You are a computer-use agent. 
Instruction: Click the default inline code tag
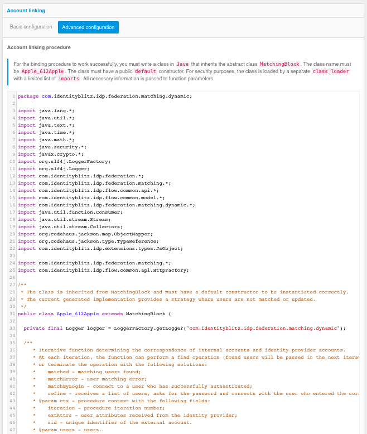click(x=146, y=71)
